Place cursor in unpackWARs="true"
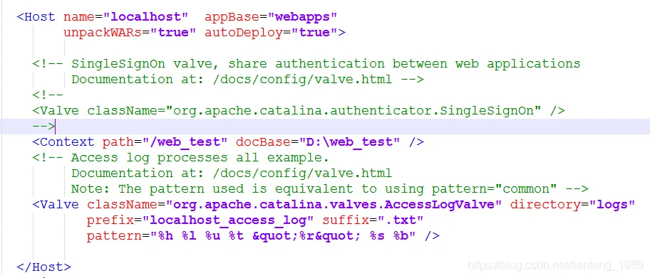650x278 pixels. (x=129, y=33)
